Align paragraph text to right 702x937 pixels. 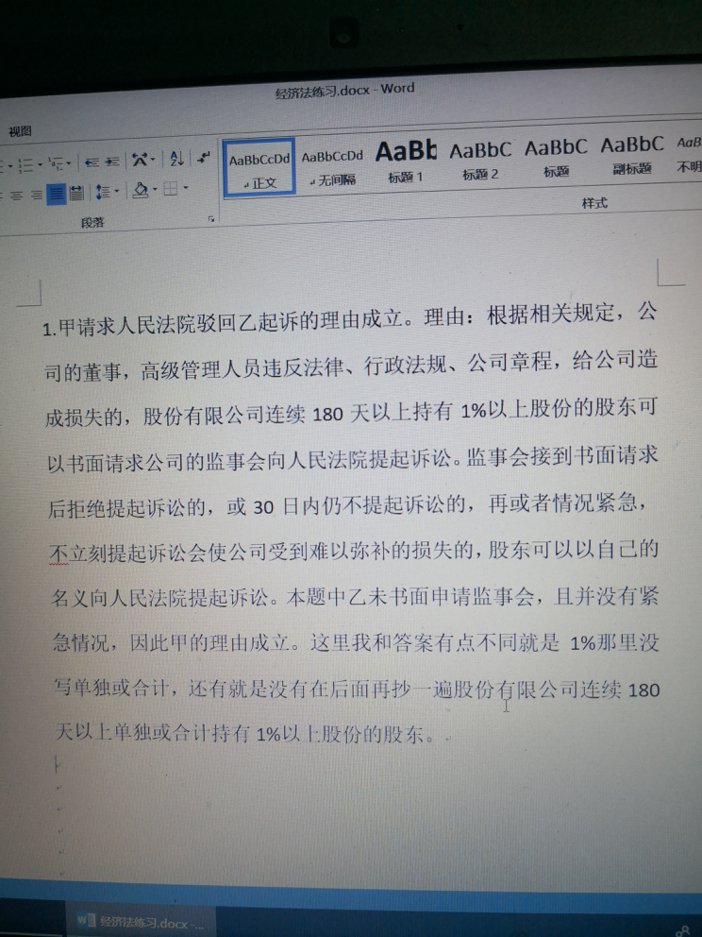(37, 195)
